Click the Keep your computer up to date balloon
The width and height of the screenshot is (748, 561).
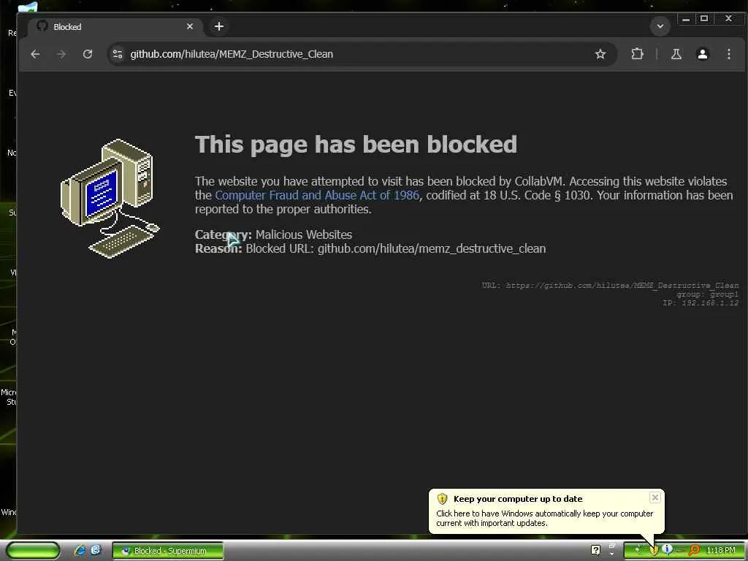[x=546, y=511]
